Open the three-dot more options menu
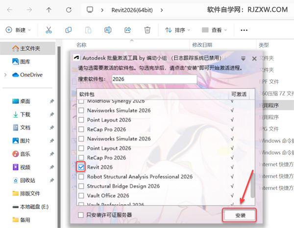The image size is (294, 228). pos(244,30)
